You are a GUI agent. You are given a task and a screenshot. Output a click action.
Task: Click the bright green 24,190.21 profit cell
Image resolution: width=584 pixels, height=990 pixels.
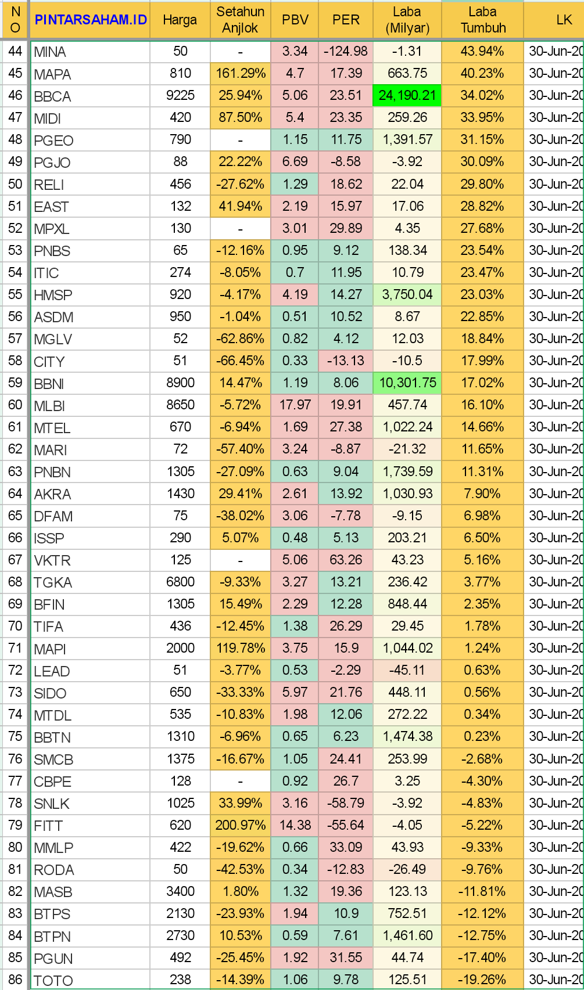tap(407, 96)
